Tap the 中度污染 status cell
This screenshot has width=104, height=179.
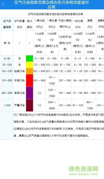pyautogui.click(x=20, y=80)
